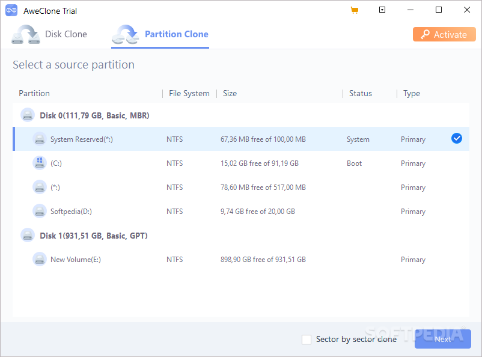482x357 pixels.
Task: Open the shopping cart purchase icon
Action: 355,10
